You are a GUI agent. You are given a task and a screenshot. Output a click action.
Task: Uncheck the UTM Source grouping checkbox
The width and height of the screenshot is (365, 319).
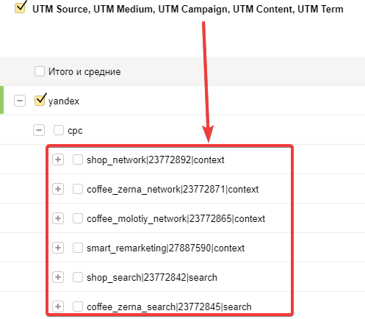pos(20,8)
